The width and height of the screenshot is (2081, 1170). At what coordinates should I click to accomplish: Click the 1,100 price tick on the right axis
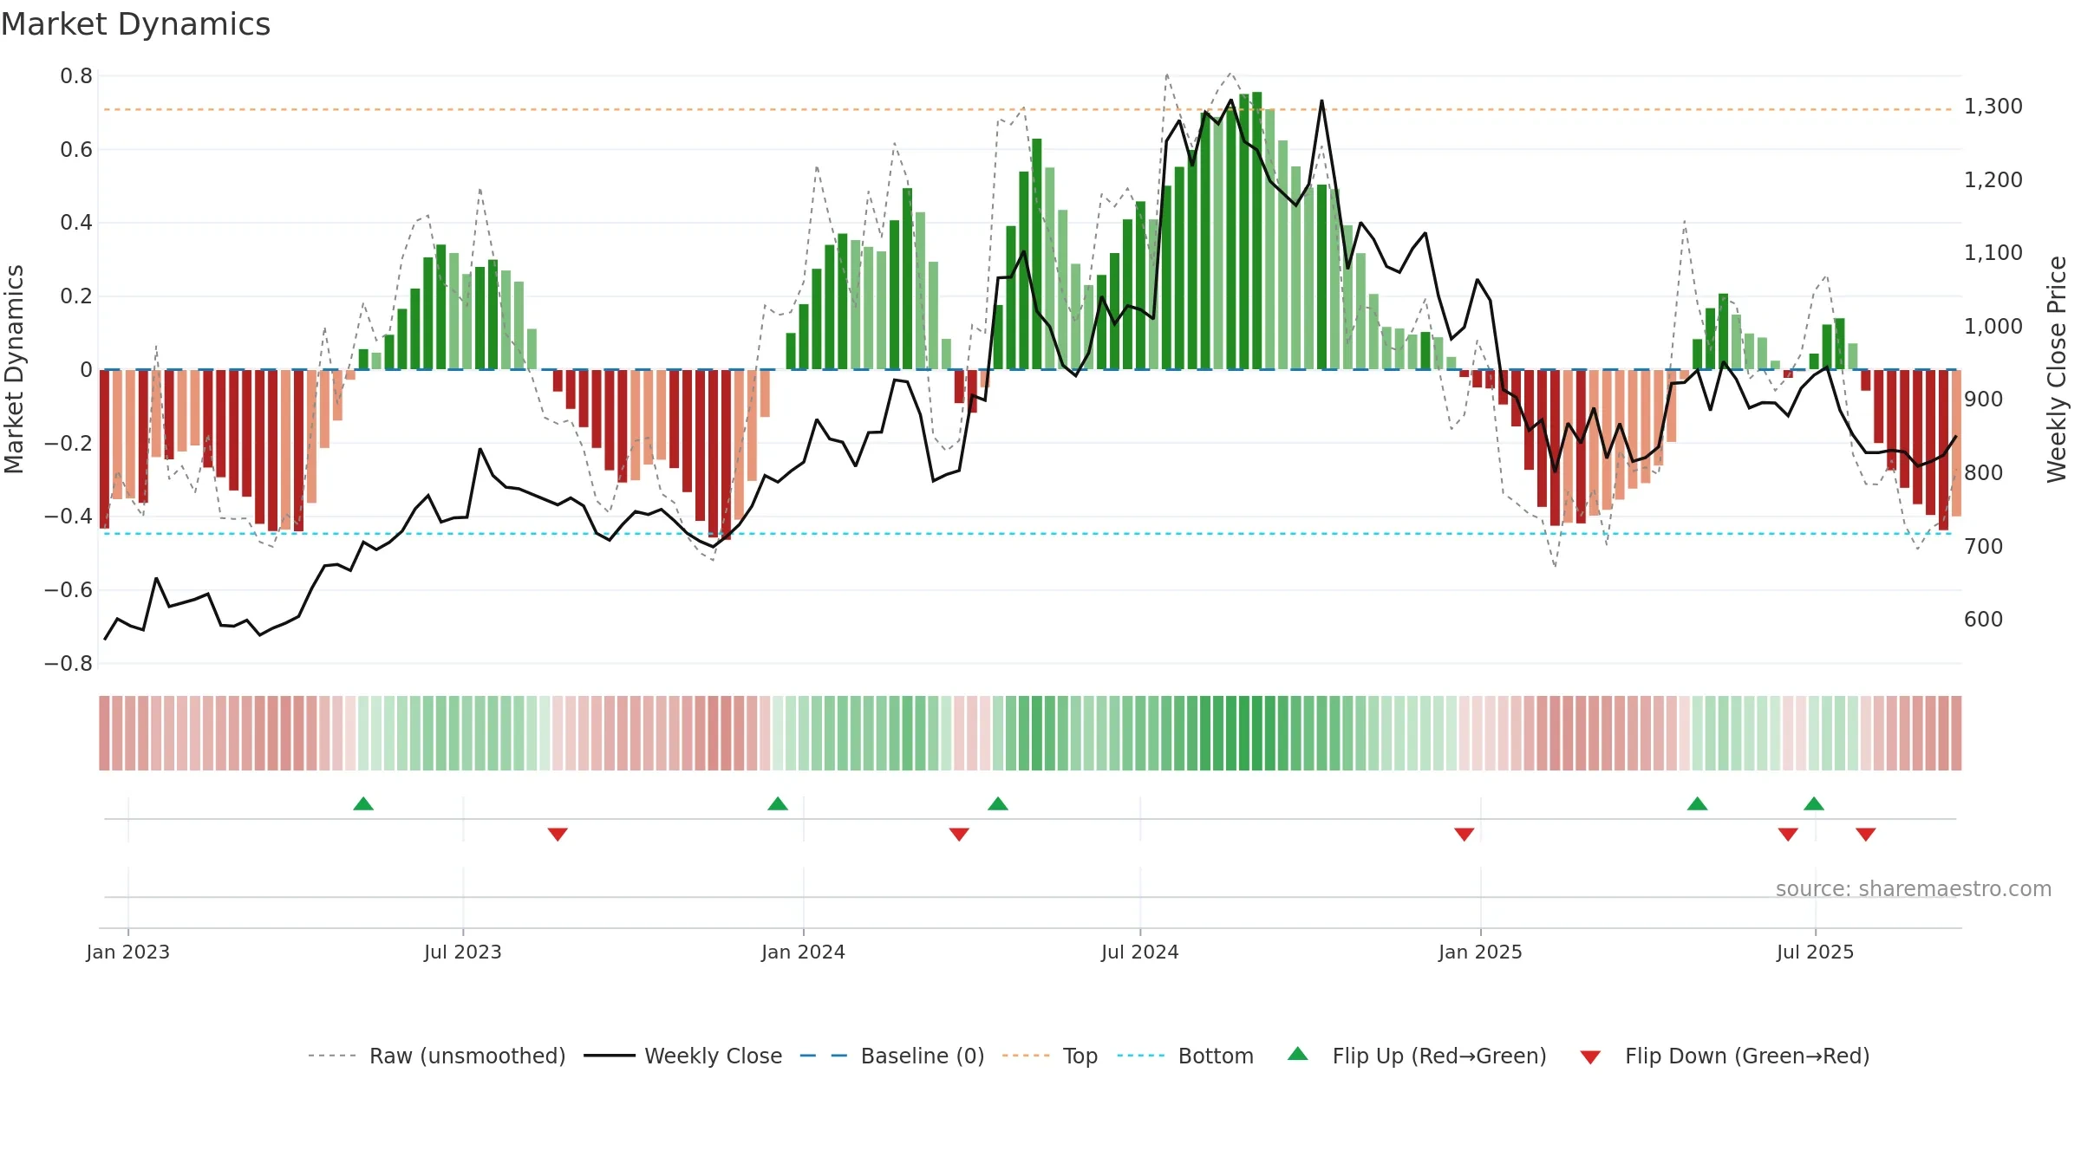coord(1993,253)
